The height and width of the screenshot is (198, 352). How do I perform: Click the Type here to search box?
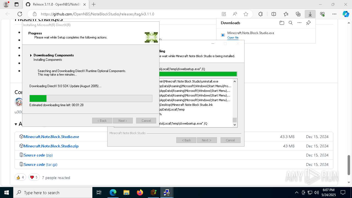(53, 193)
